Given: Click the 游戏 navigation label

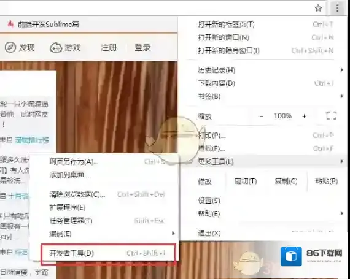Looking at the screenshot, I should [72, 47].
